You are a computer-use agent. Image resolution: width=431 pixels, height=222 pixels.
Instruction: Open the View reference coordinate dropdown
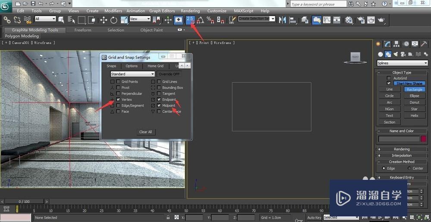(x=140, y=18)
